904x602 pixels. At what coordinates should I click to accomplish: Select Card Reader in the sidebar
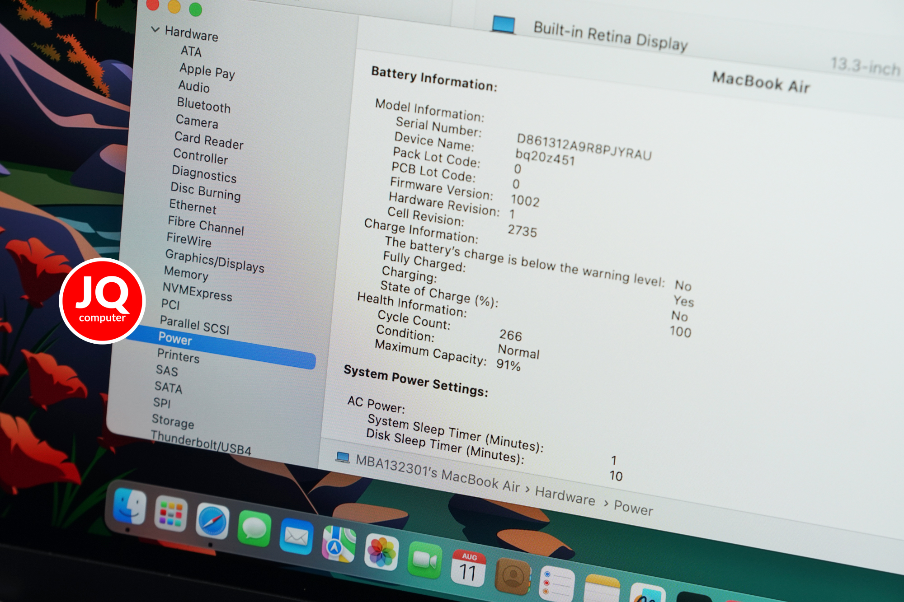(x=209, y=140)
